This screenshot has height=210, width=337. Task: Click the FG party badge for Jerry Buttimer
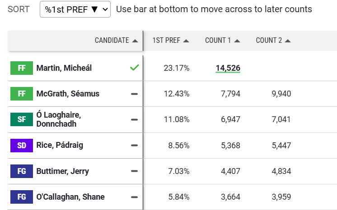(22, 171)
